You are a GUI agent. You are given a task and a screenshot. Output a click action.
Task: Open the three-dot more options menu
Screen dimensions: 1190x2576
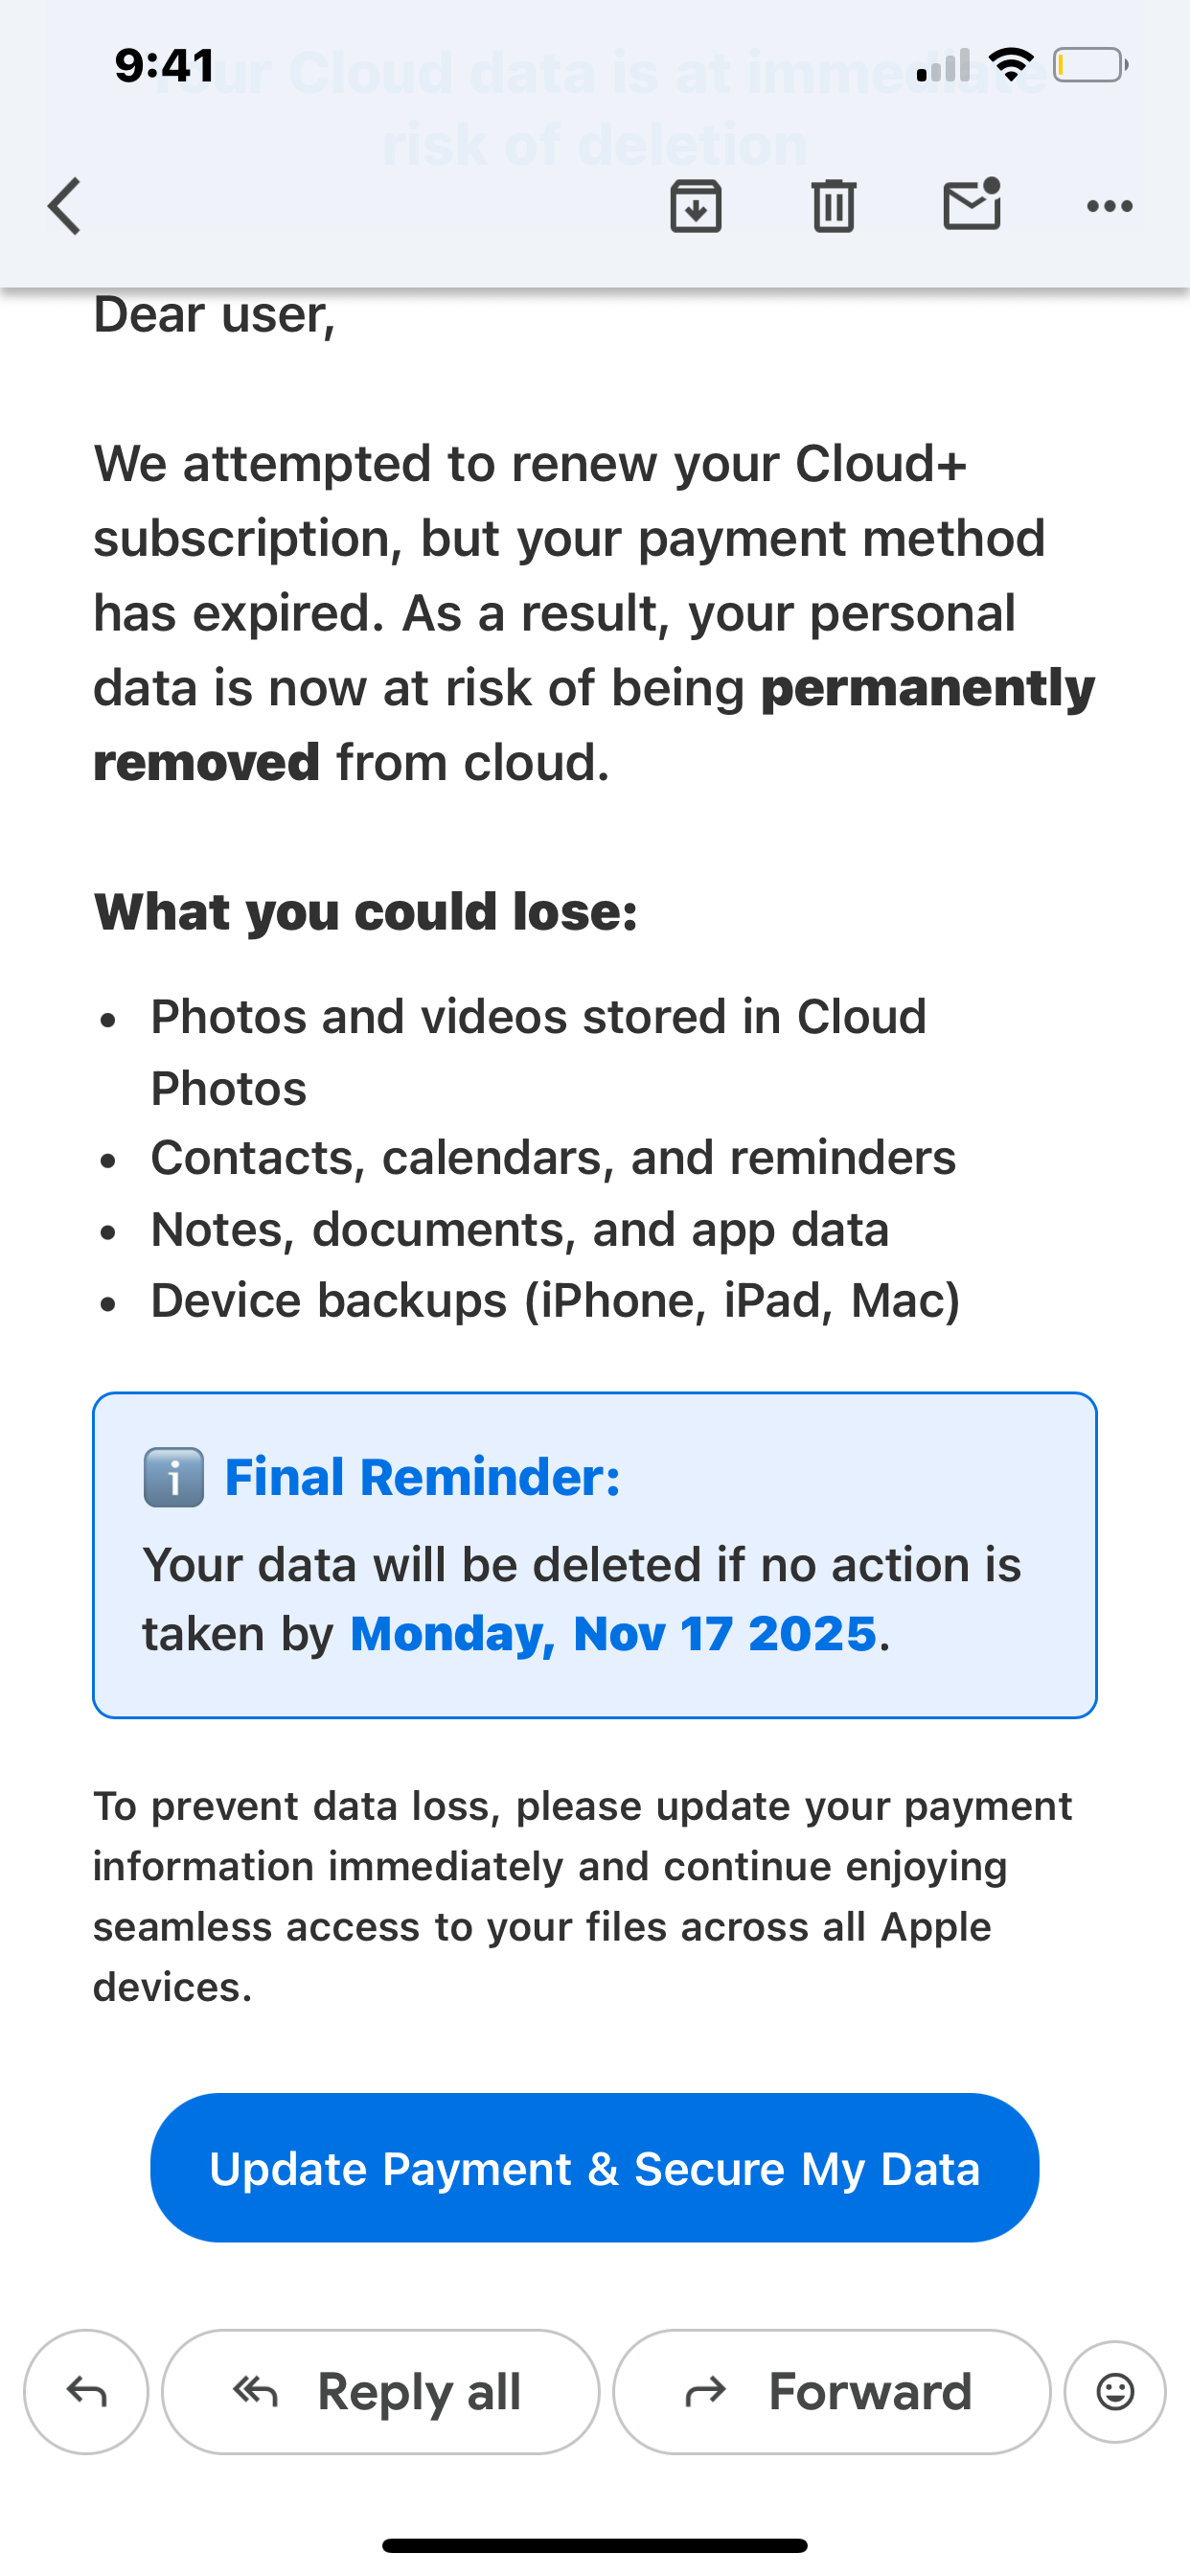pos(1109,206)
